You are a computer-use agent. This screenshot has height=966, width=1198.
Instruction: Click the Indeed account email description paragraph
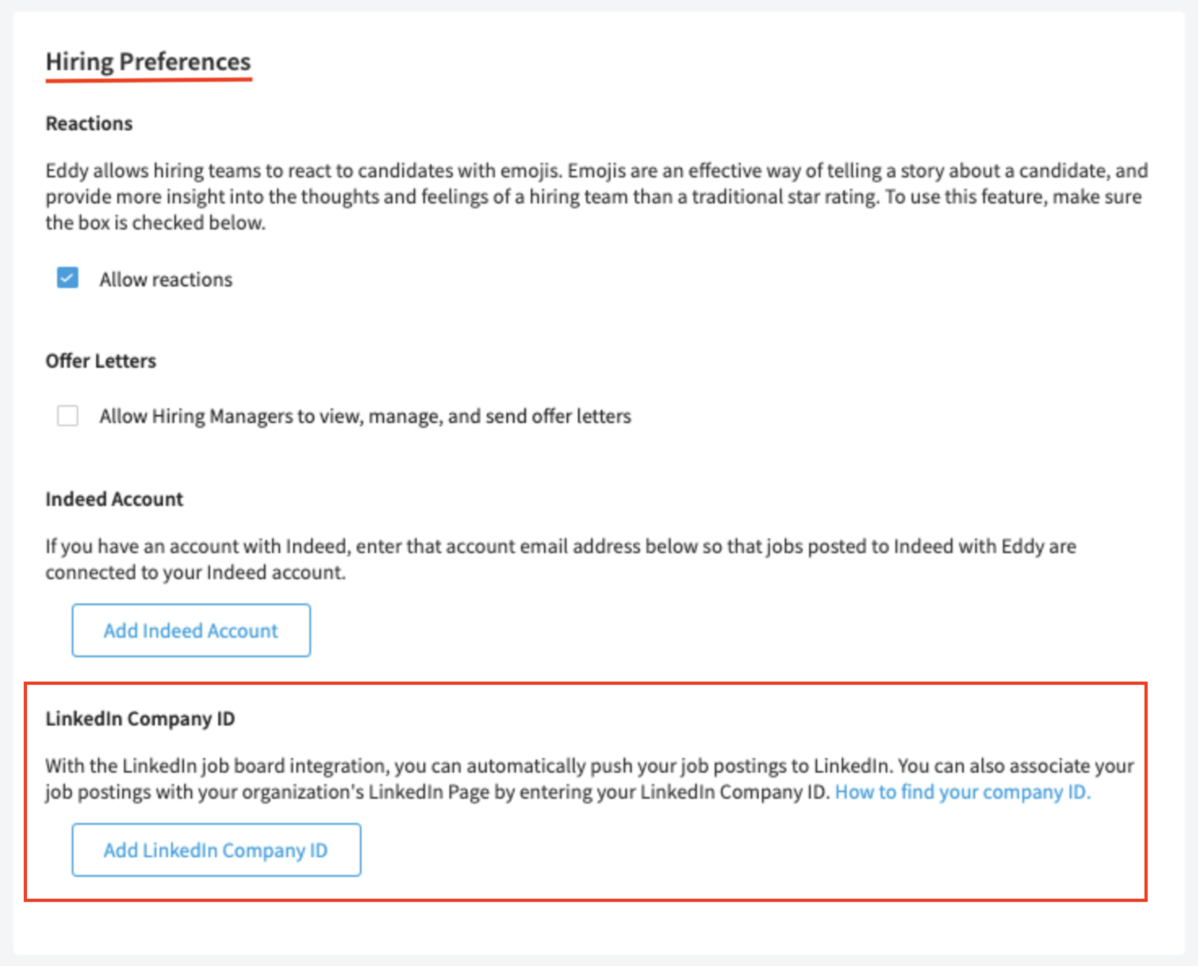point(561,559)
